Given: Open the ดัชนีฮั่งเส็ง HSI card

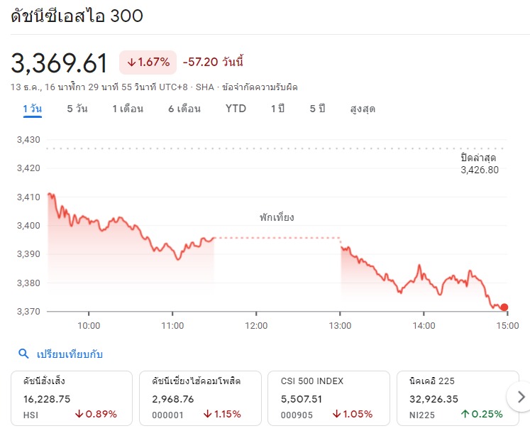Looking at the screenshot, I should 71,397.
